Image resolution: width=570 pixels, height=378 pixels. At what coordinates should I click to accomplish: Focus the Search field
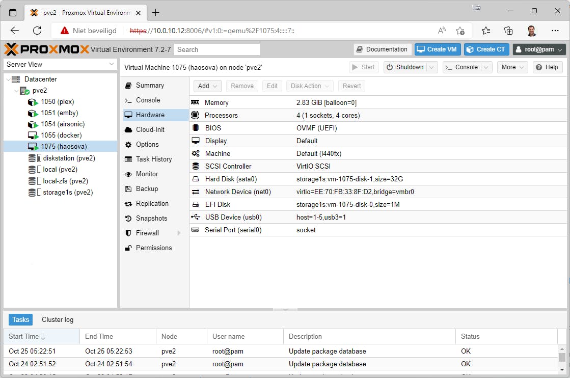(x=217, y=49)
